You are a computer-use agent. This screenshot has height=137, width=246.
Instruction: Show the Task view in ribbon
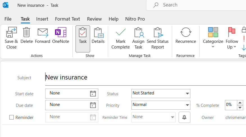pos(83,39)
